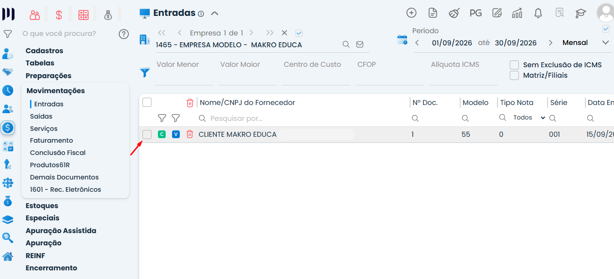
Task: Click the blue V badge in row
Action: tap(176, 134)
